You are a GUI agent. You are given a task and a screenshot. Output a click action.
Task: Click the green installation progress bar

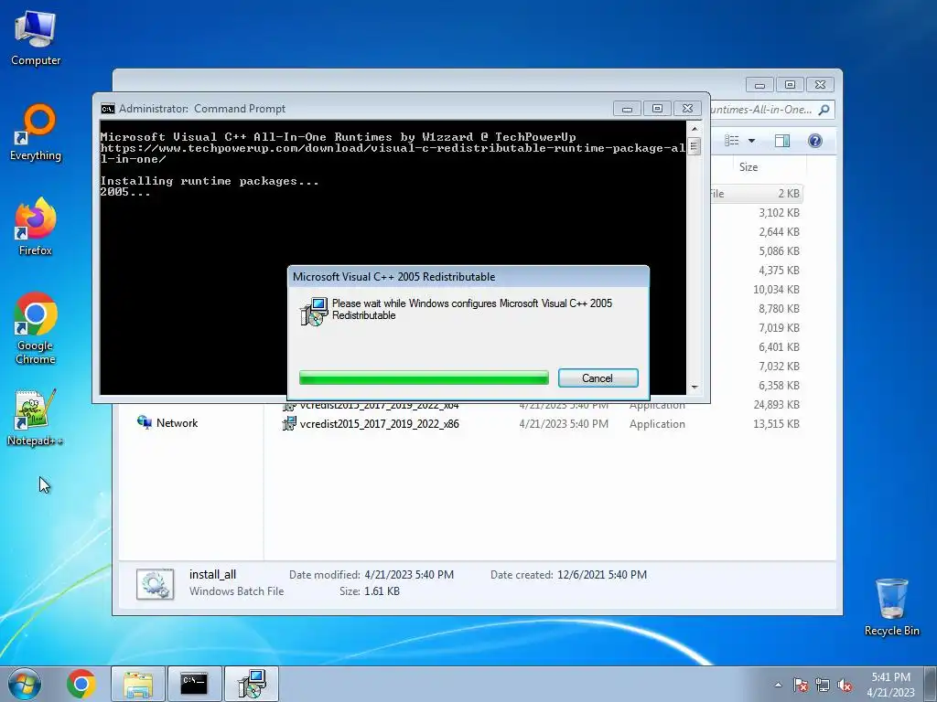tap(424, 378)
